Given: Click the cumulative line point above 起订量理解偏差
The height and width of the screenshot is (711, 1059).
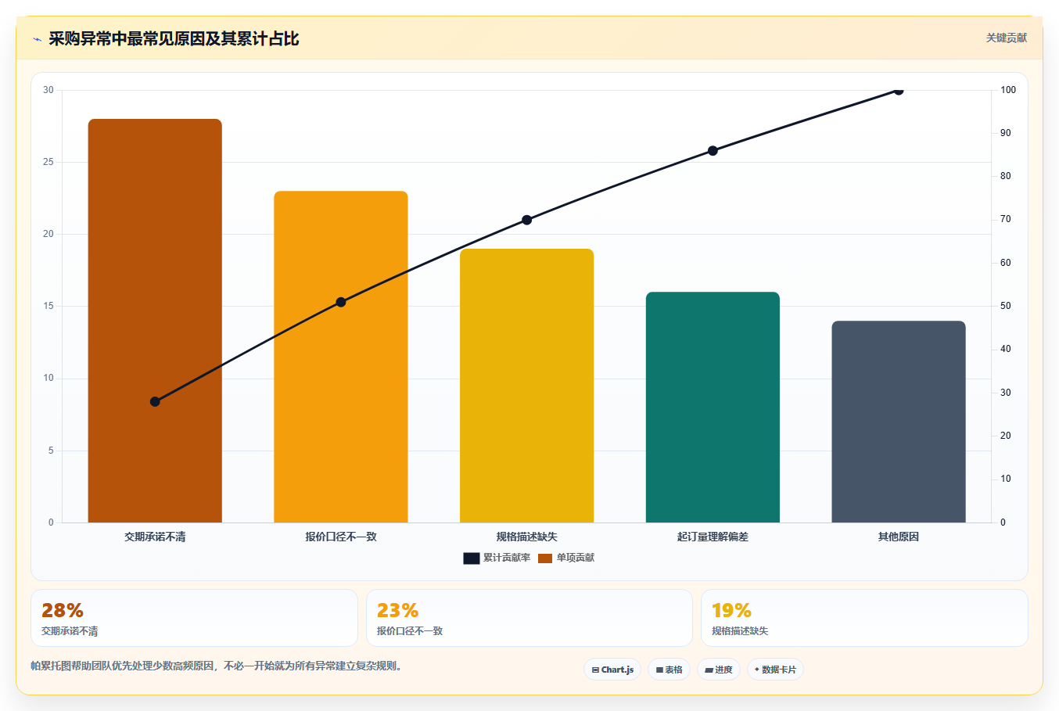Looking at the screenshot, I should [713, 150].
